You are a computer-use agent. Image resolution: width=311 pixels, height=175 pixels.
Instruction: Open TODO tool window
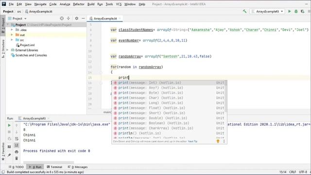pos(16,167)
